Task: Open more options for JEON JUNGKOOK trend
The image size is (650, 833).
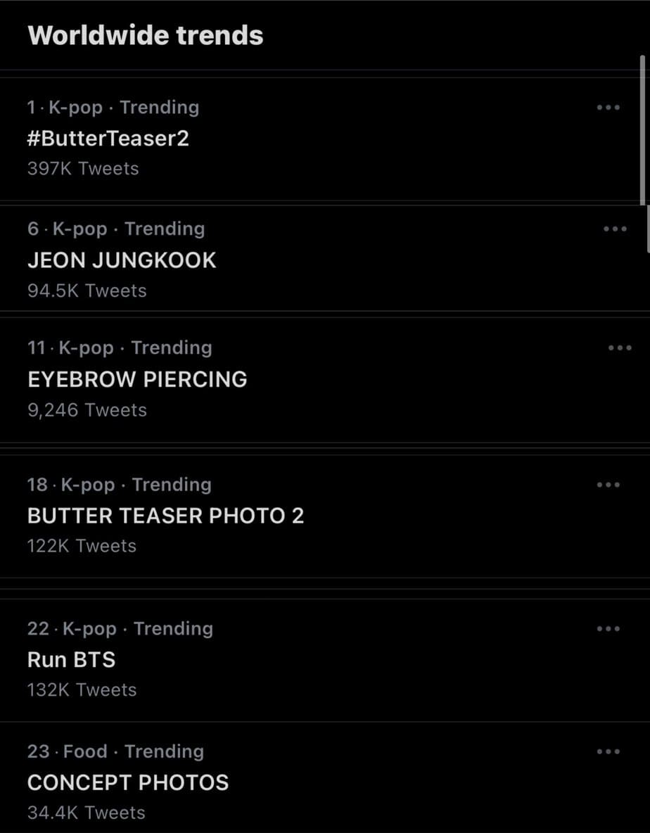Action: 615,229
